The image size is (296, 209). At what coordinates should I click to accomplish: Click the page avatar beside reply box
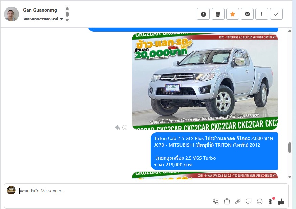pyautogui.click(x=11, y=190)
